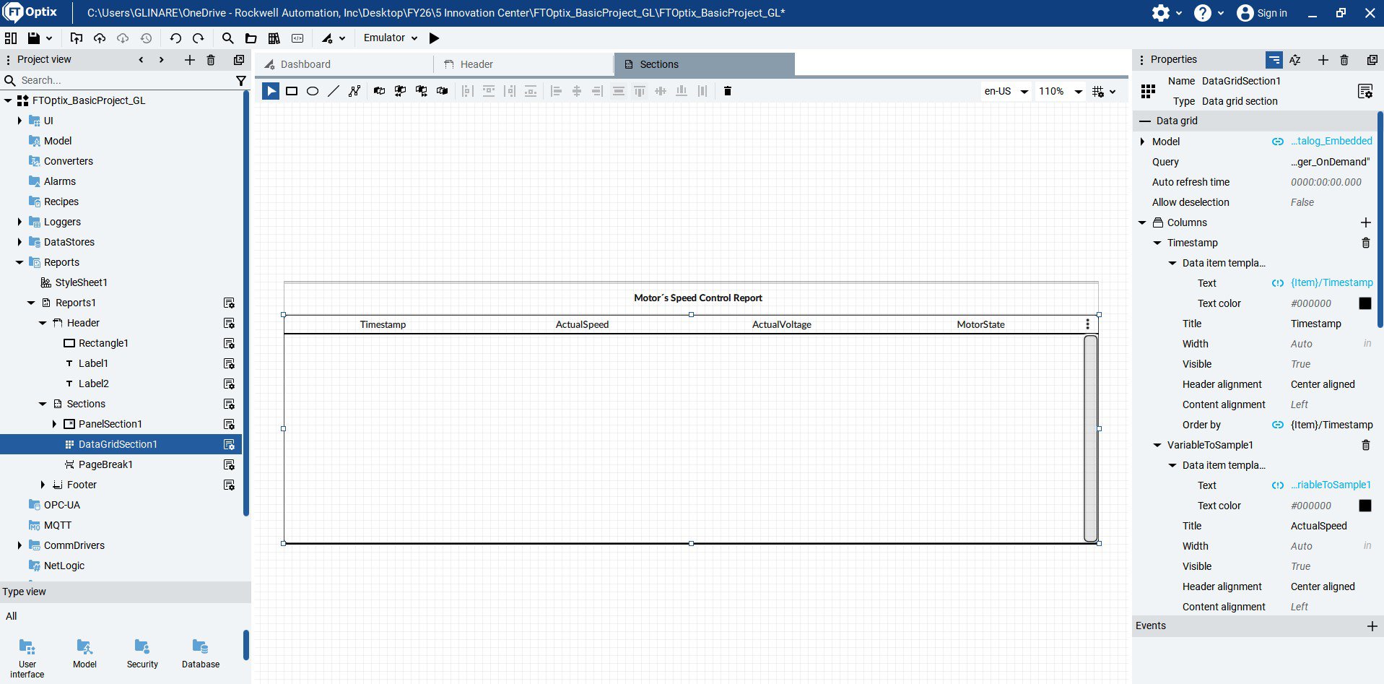Toggle Timestamp column Visible True value
Image resolution: width=1384 pixels, height=684 pixels.
1300,364
